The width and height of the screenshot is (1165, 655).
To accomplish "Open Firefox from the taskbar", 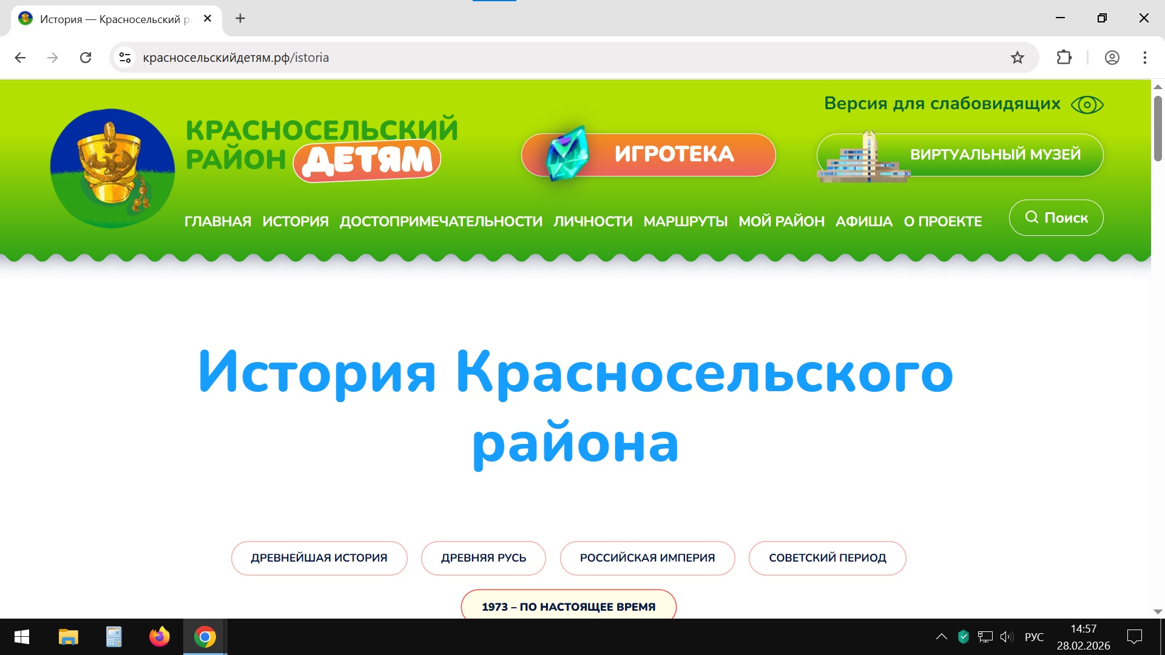I will coord(159,637).
